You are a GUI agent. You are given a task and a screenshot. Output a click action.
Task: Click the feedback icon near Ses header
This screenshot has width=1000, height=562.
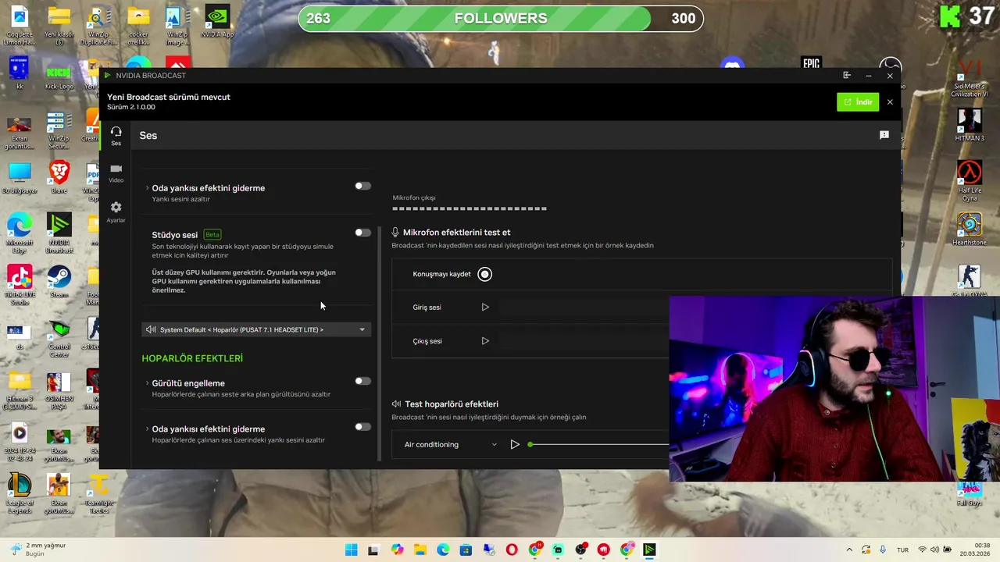point(884,135)
